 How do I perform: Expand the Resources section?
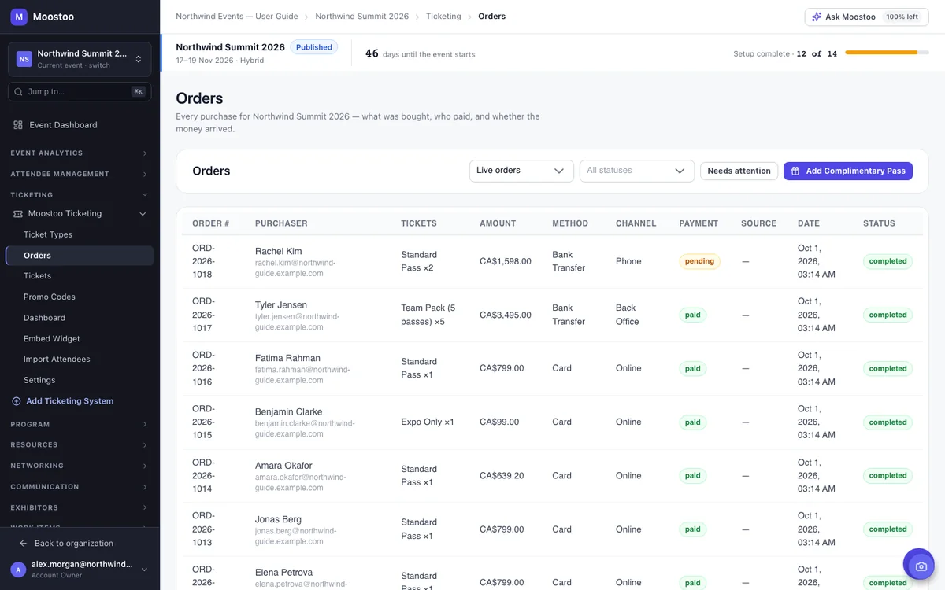pos(80,445)
